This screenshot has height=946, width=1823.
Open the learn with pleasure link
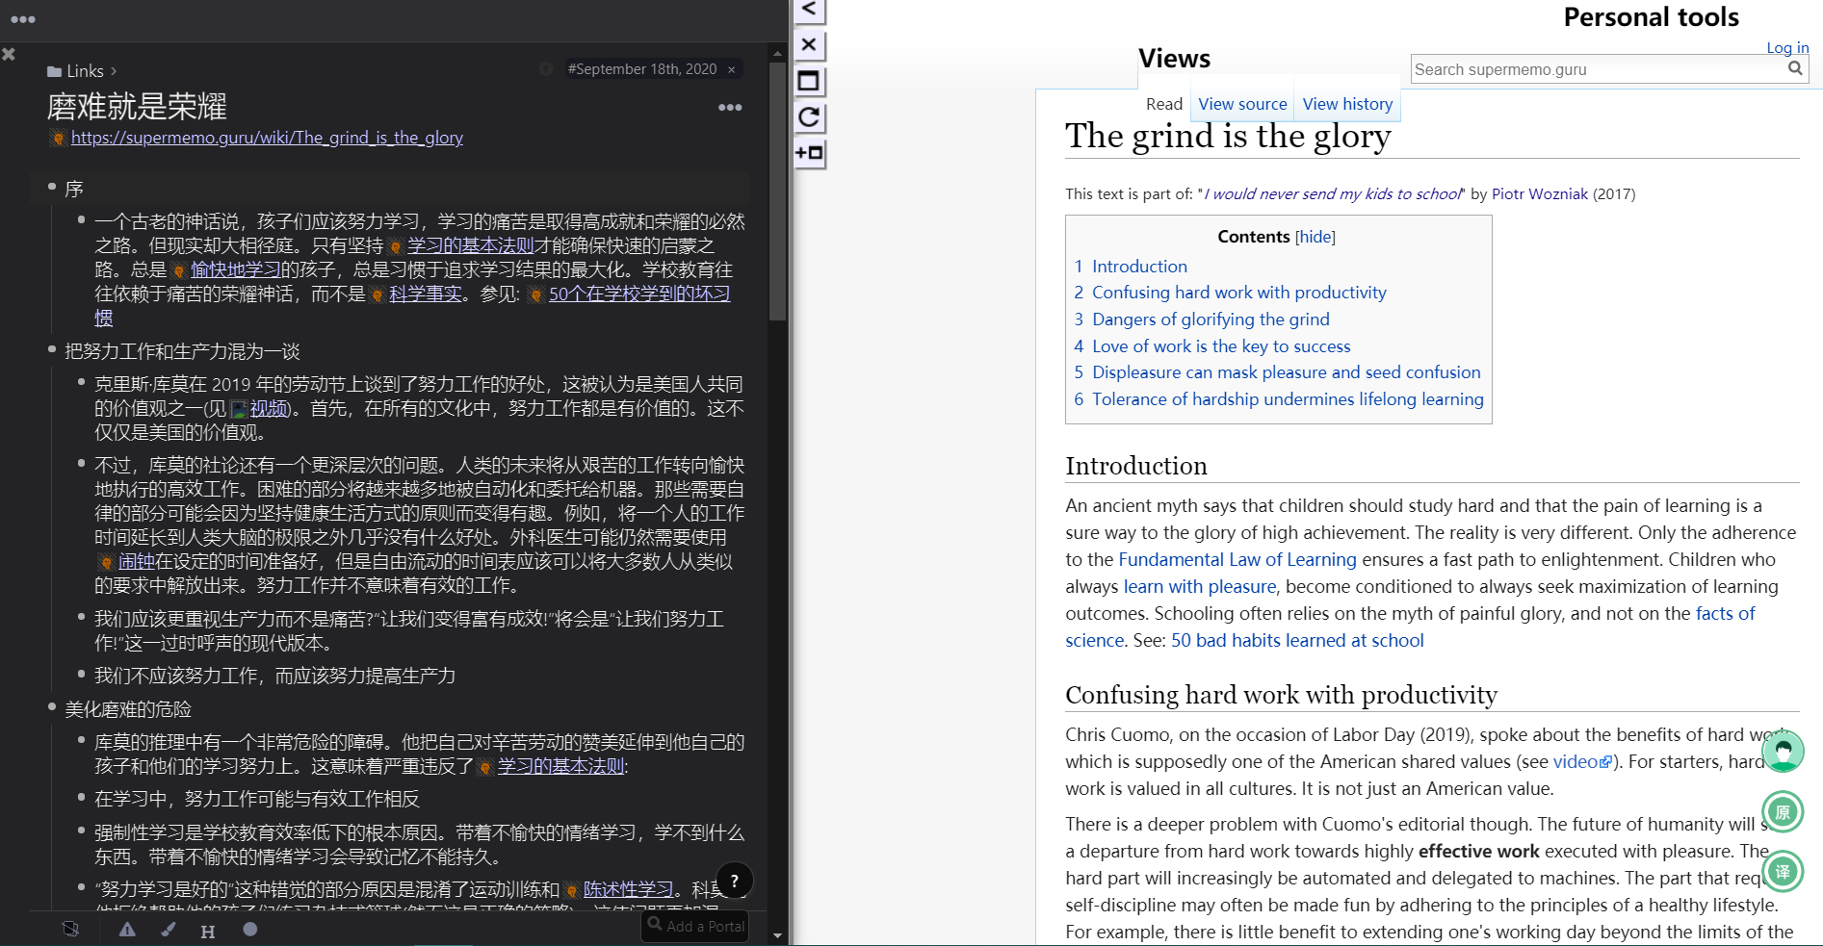point(1200,587)
